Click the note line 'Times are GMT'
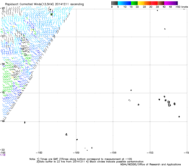The image size is (189, 166). (49, 159)
